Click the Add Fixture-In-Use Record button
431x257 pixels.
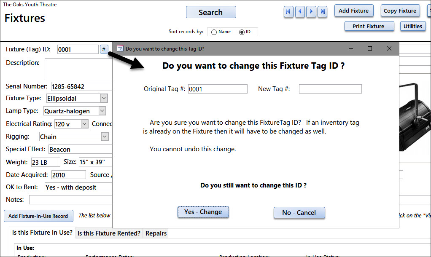point(38,216)
